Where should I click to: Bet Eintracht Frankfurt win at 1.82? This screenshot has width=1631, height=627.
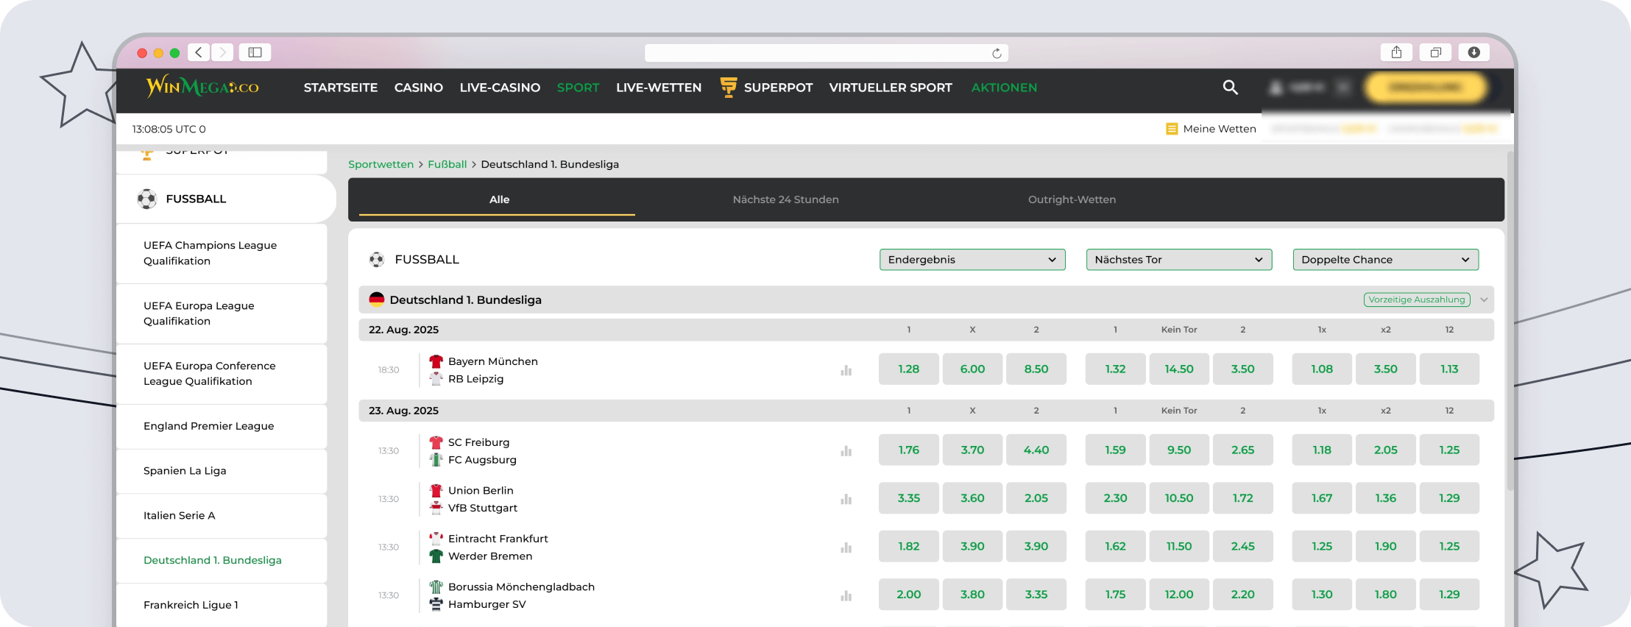pyautogui.click(x=908, y=547)
